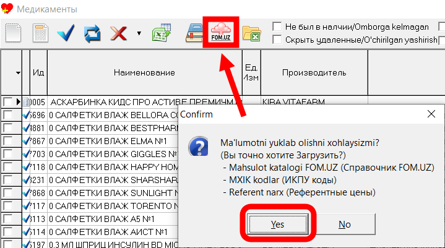This screenshot has width=445, height=248.
Task: Open the edit record notepad icon
Action: coord(40,33)
